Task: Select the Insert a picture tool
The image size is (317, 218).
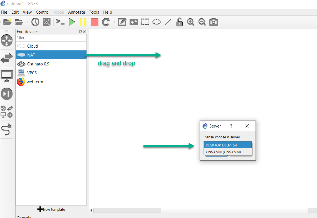Action: point(134,22)
